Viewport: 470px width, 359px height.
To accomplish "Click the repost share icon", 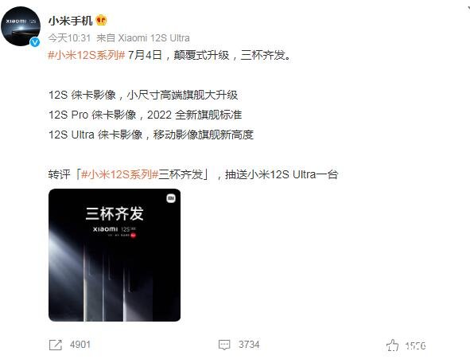I will pyautogui.click(x=56, y=345).
